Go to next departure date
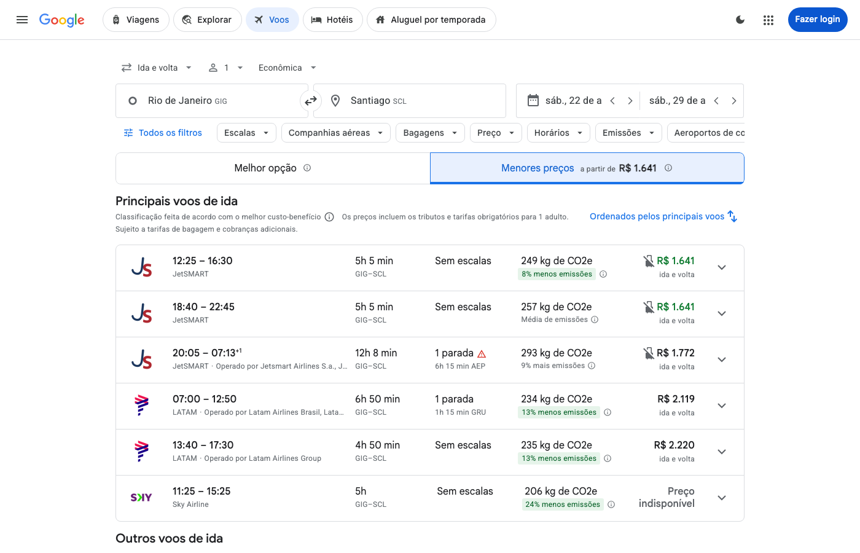This screenshot has width=860, height=553. coord(630,101)
